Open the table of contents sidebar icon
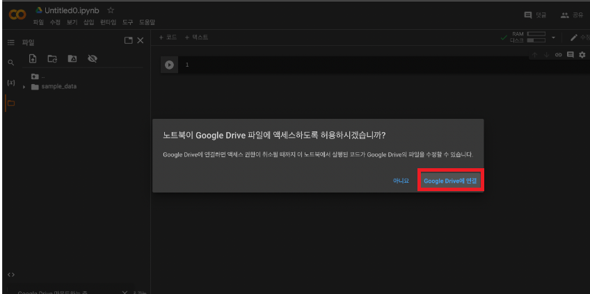Screen dimensions: 590x294 (x=11, y=42)
